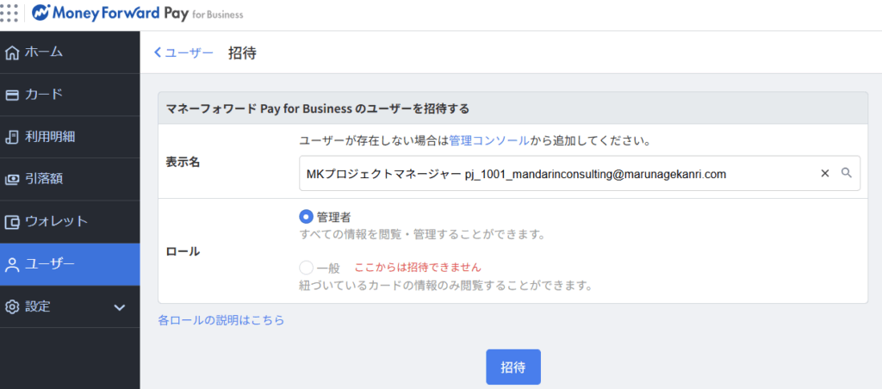
Task: Clear the 表示名 field with X icon
Action: click(824, 173)
